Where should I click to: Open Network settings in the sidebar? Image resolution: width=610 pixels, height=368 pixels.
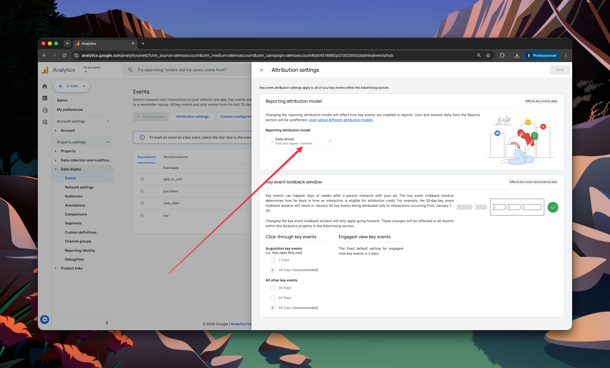[79, 187]
